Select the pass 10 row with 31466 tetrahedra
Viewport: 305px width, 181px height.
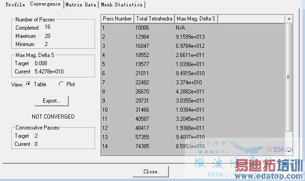193,110
